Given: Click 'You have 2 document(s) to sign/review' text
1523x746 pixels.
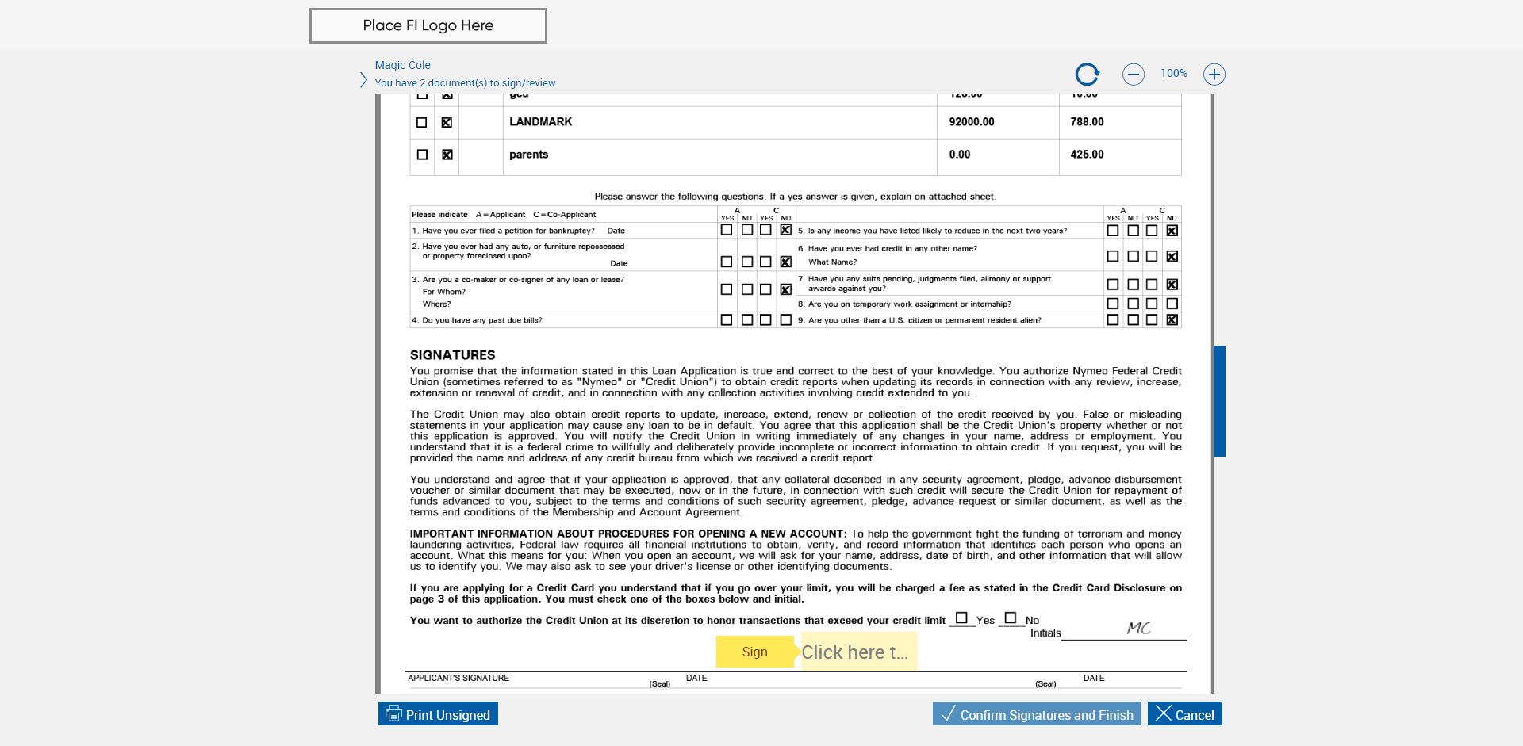Looking at the screenshot, I should tap(466, 83).
